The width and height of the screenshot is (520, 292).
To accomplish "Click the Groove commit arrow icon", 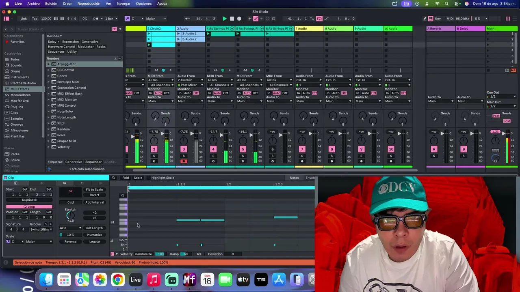I will (x=50, y=224).
